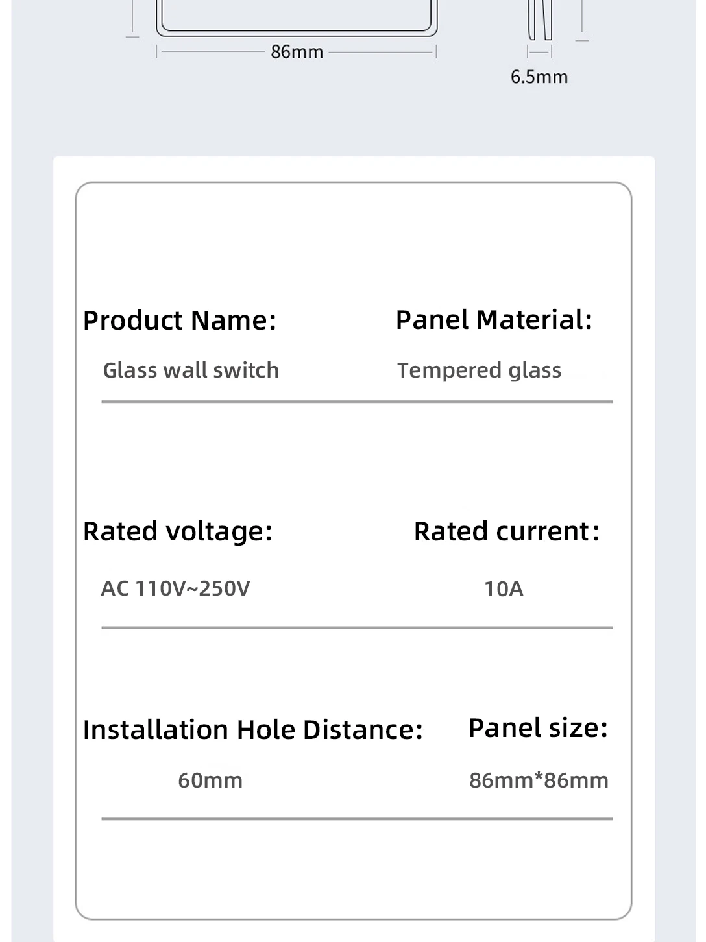The width and height of the screenshot is (706, 942).
Task: Click the divider line under the 10A row
Action: [357, 627]
